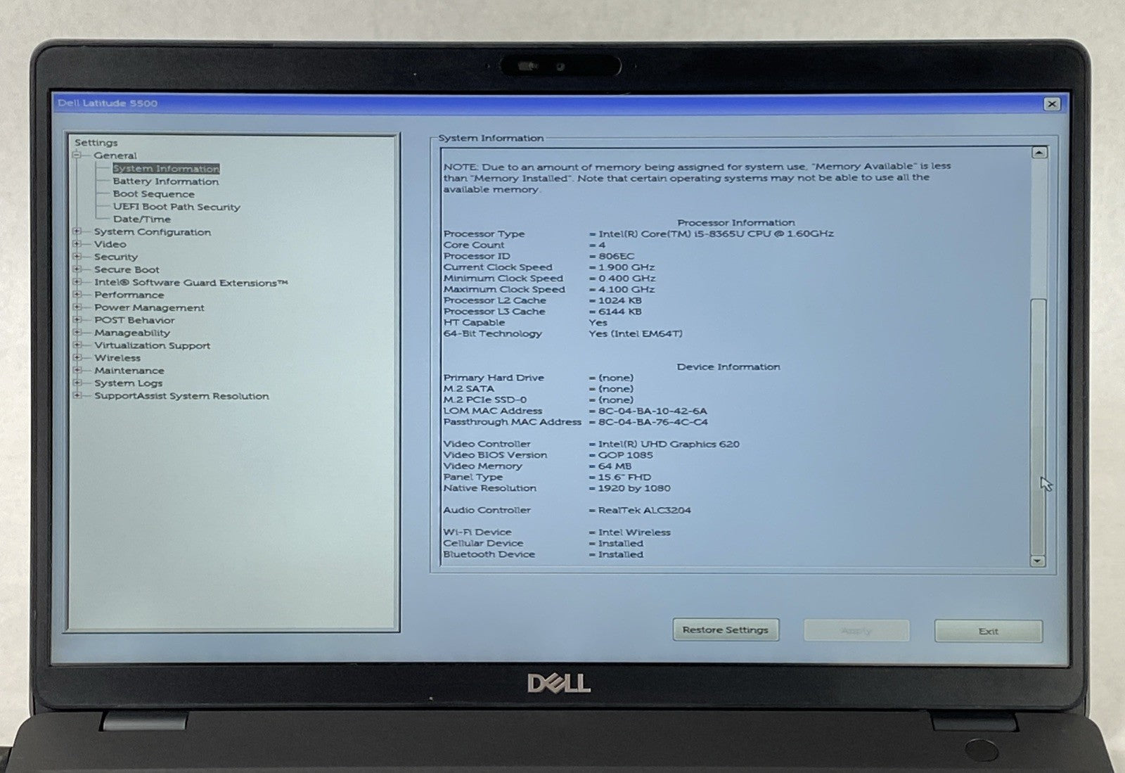Click the scrollbar up arrow
The width and height of the screenshot is (1125, 773).
1039,153
